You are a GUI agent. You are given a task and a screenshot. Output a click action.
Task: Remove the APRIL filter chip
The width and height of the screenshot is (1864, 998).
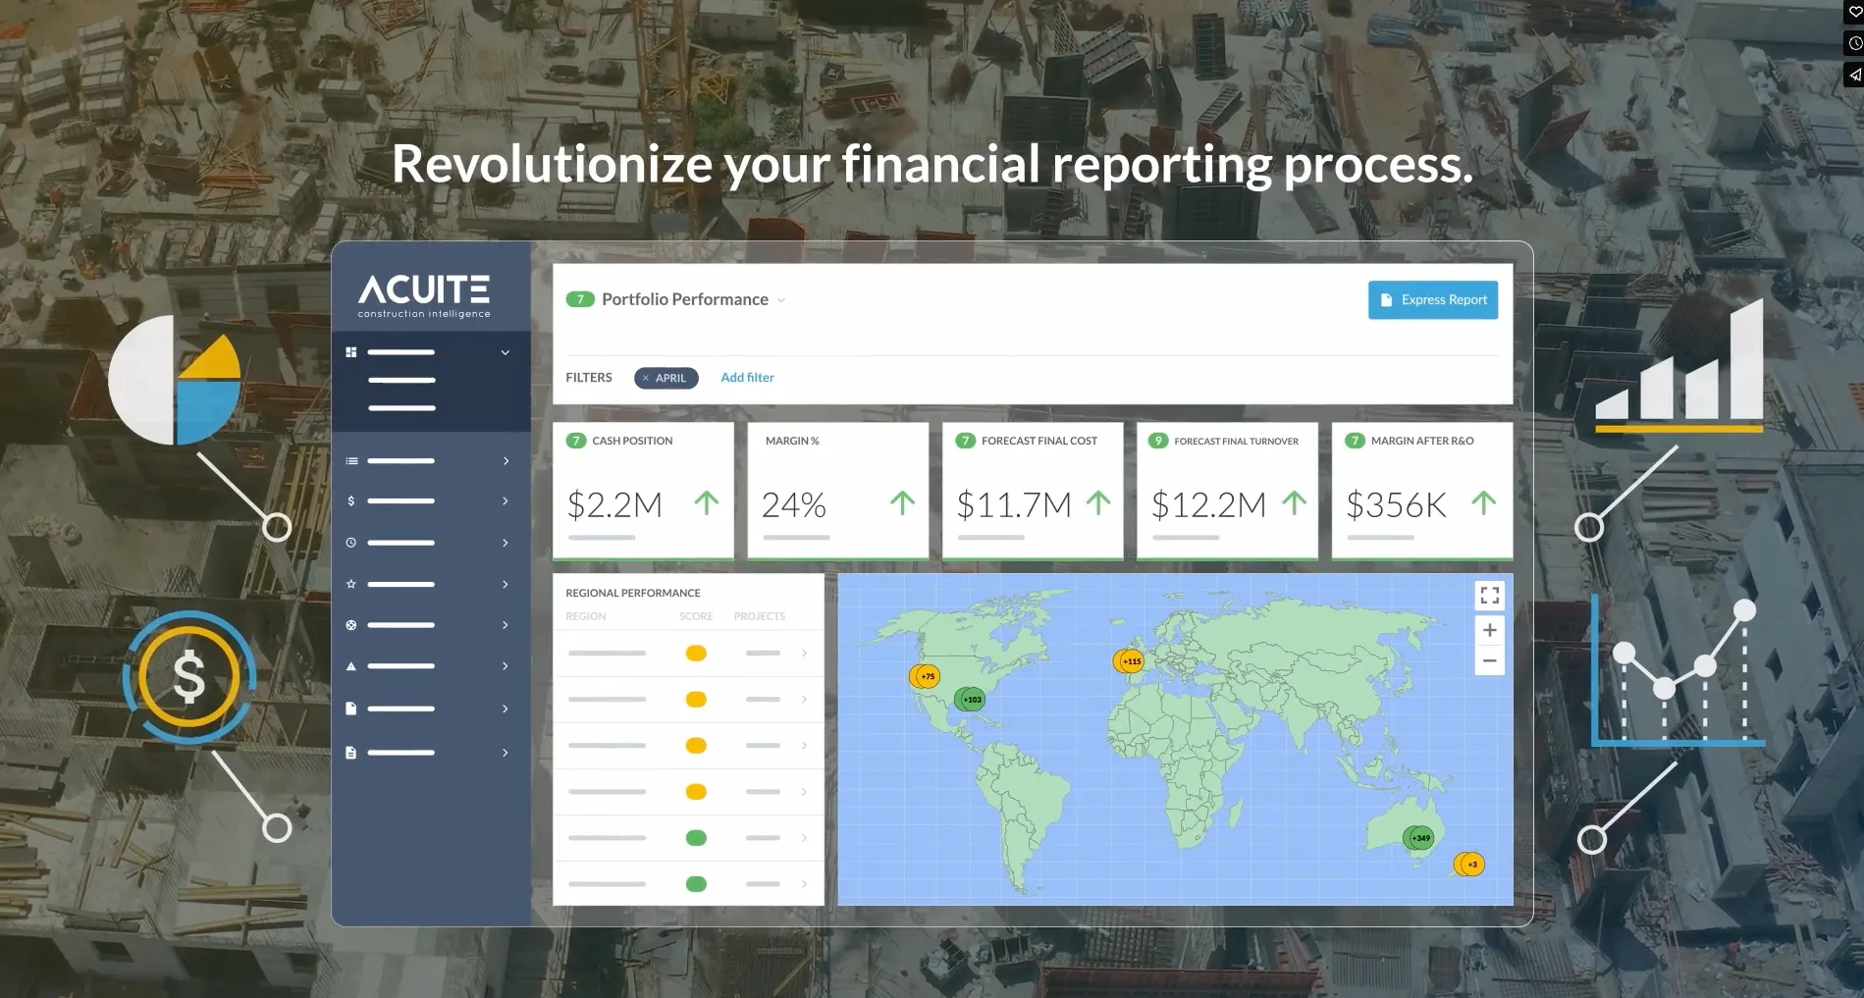pos(646,378)
